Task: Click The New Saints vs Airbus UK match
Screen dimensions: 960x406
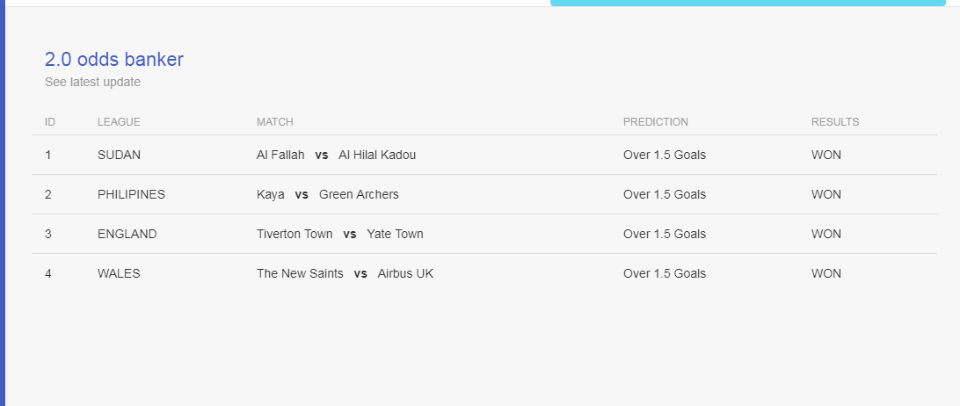Action: click(x=345, y=273)
